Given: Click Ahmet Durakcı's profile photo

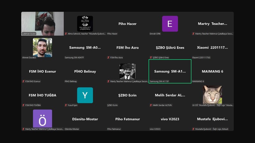Looking at the screenshot, I should click(x=42, y=47).
